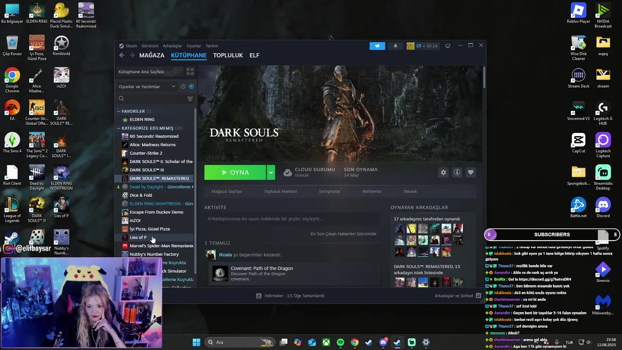Open the Rehberler link
This screenshot has width=622, height=350.
[372, 192]
